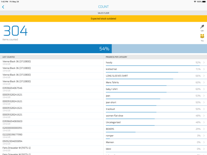Tap the battery indicator icon
Screen dimensions: 207x155
point(204,1)
